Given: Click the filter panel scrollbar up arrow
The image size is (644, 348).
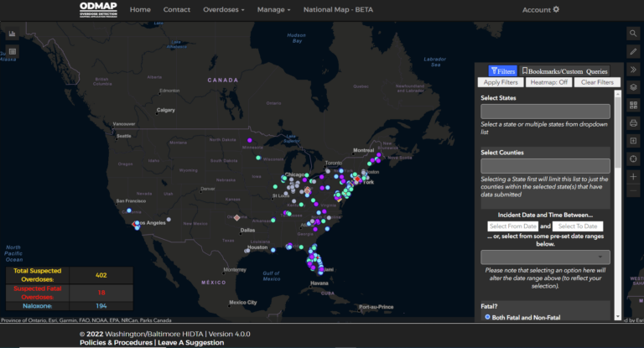Looking at the screenshot, I should tap(617, 94).
